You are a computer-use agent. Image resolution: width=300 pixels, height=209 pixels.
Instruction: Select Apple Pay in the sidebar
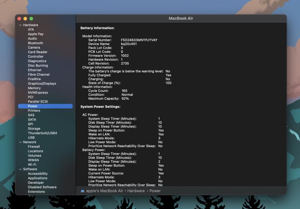point(36,34)
